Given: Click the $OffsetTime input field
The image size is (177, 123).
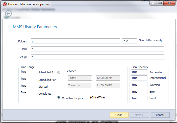Looking at the screenshot, I should pyautogui.click(x=105, y=97).
